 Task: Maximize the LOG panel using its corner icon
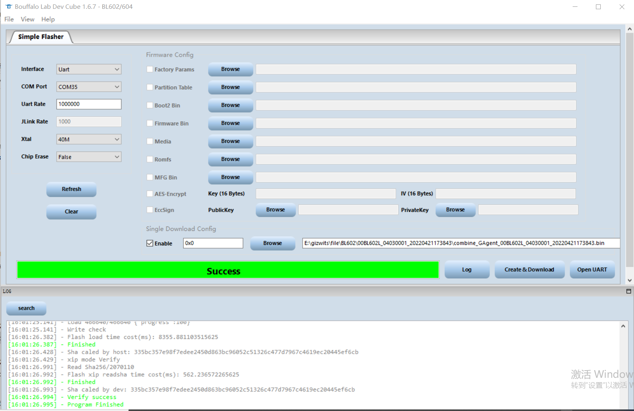pos(628,291)
